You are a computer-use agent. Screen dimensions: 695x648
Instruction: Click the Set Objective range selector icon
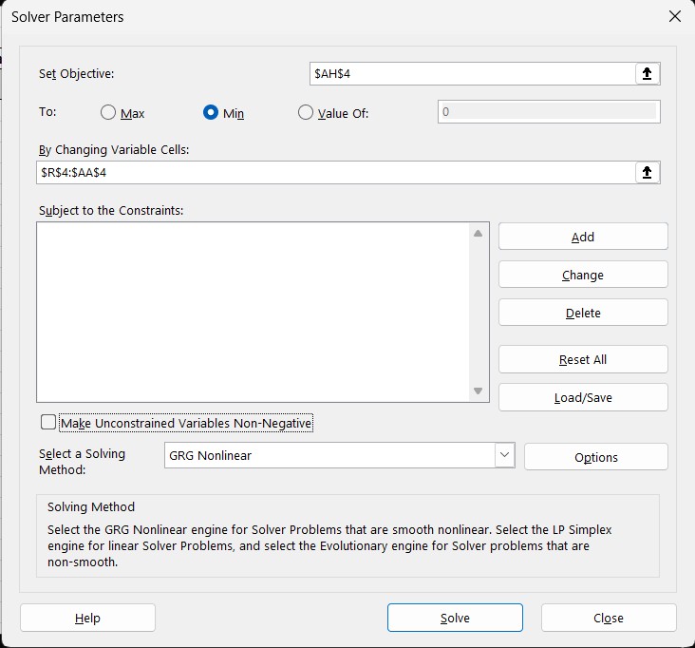(647, 73)
